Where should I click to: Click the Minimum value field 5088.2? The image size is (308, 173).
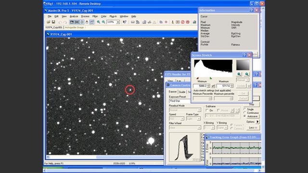pos(200,86)
